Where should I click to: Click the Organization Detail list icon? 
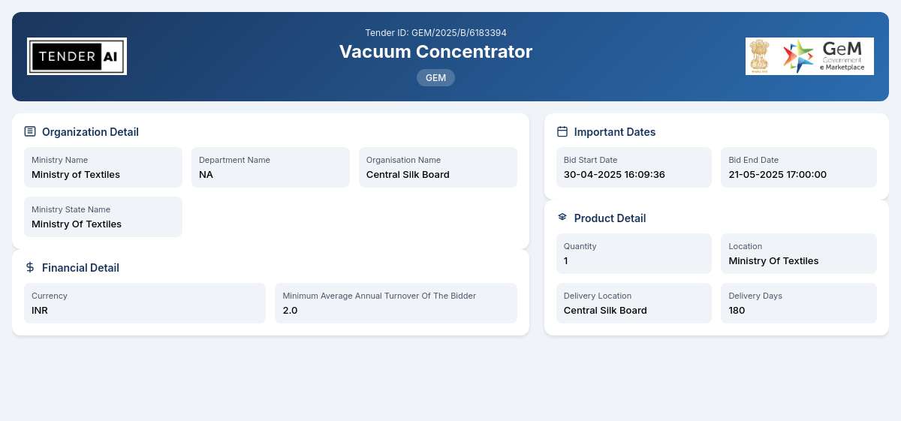(30, 131)
